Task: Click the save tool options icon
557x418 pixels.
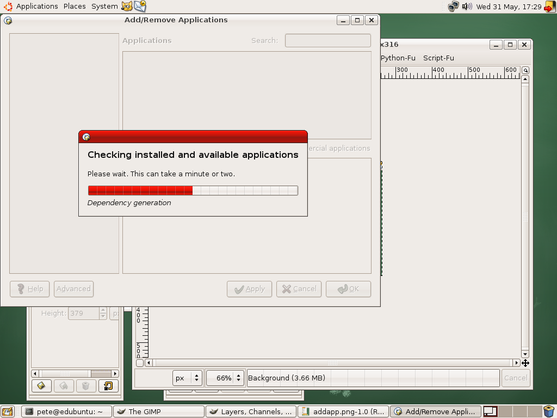Action: (x=41, y=386)
